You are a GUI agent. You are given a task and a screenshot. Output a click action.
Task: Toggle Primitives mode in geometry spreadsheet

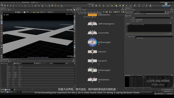click(x=17, y=63)
